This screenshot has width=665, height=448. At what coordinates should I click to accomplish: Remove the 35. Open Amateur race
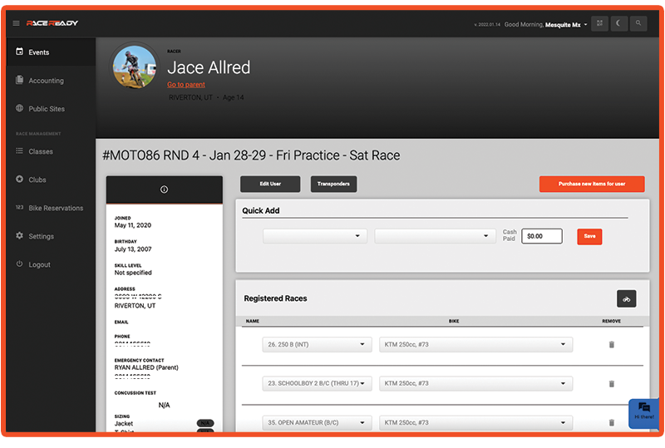612,422
